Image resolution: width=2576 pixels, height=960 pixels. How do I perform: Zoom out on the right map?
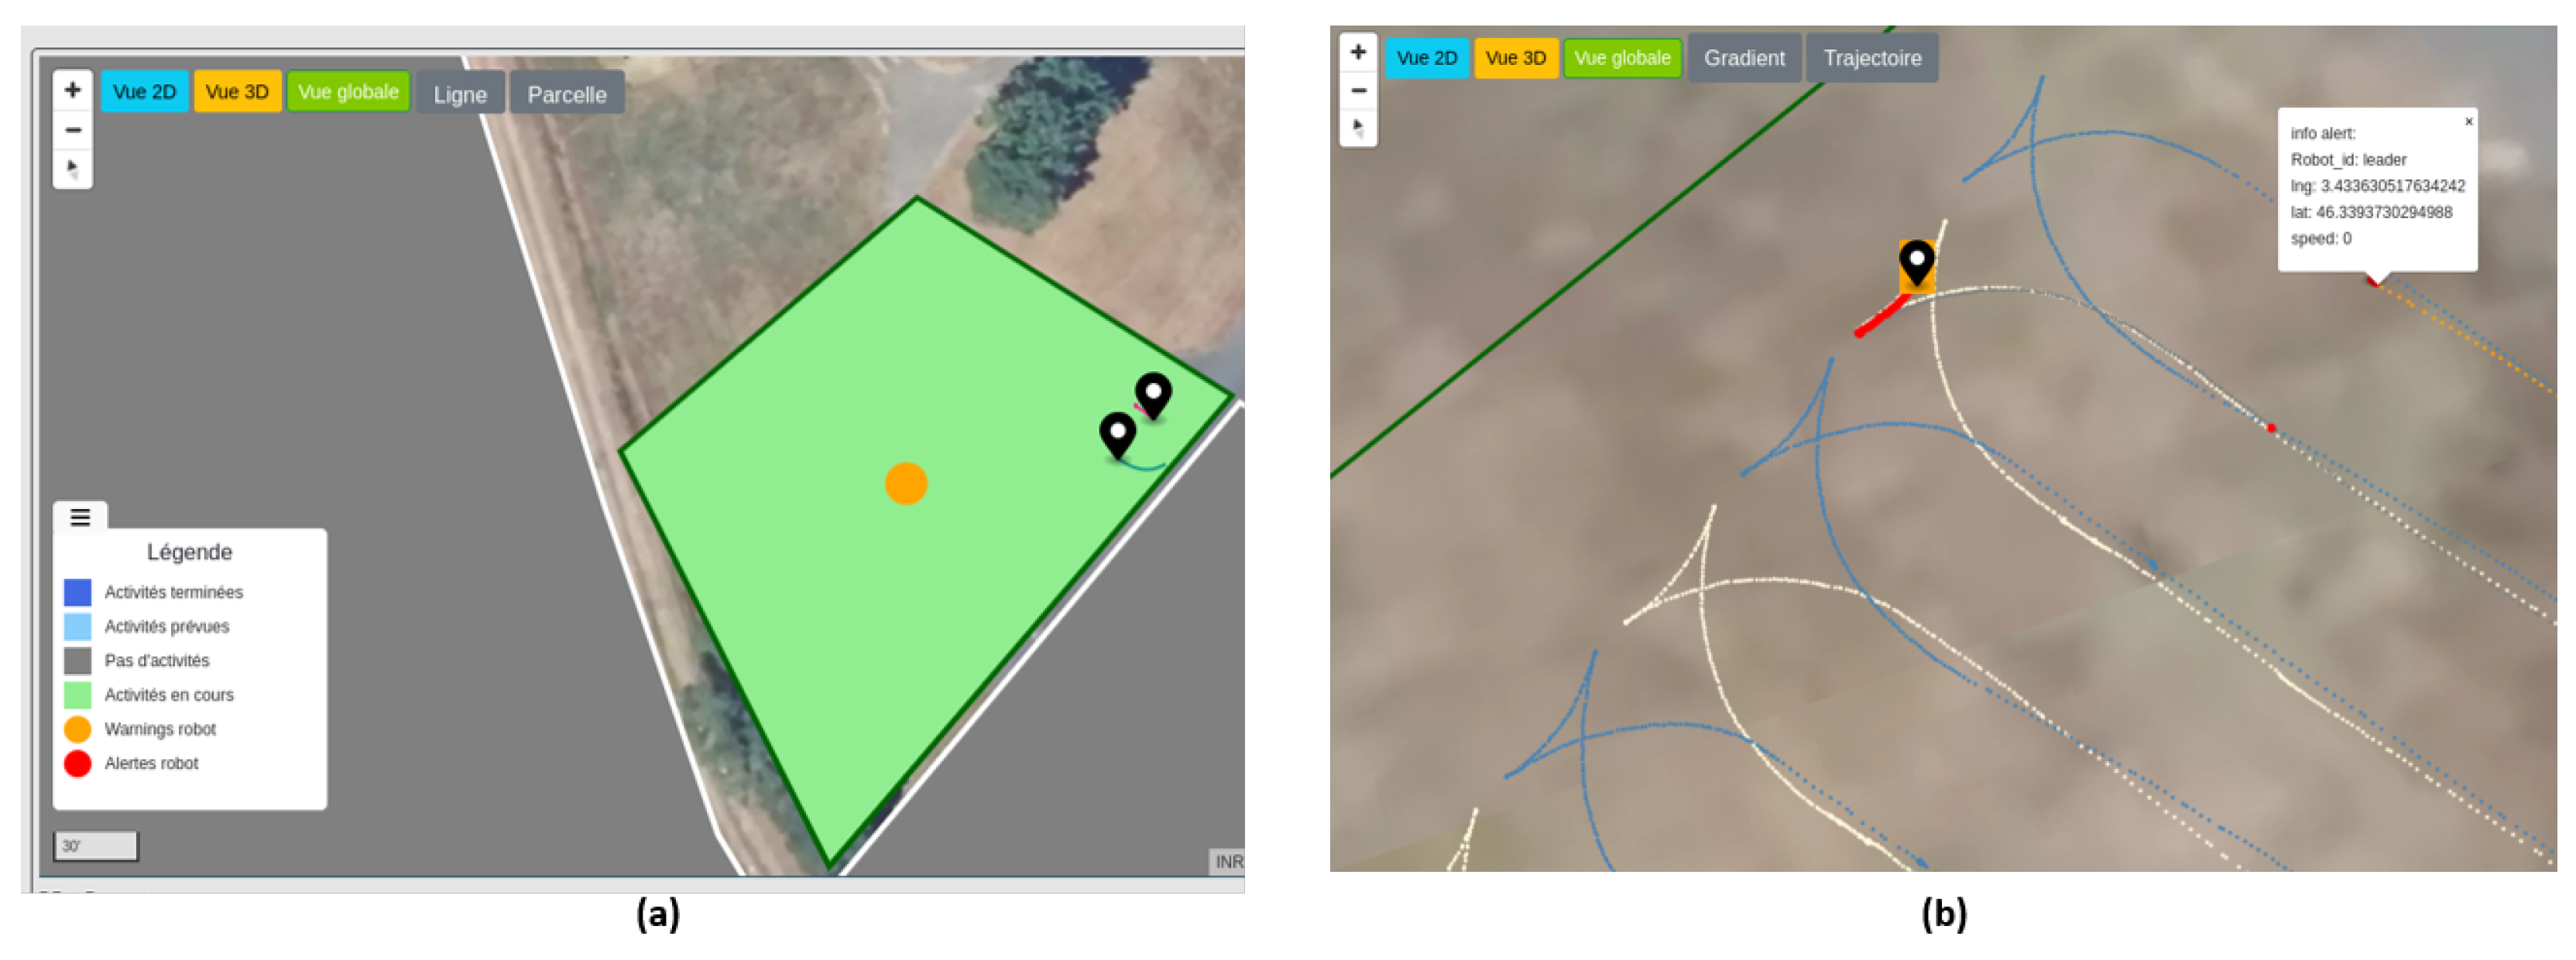(1358, 91)
